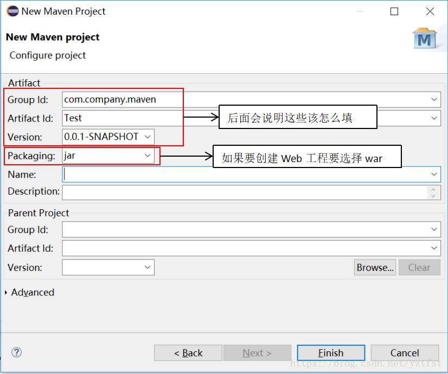
Task: Click the Eclipse logo in title bar
Action: (12, 11)
